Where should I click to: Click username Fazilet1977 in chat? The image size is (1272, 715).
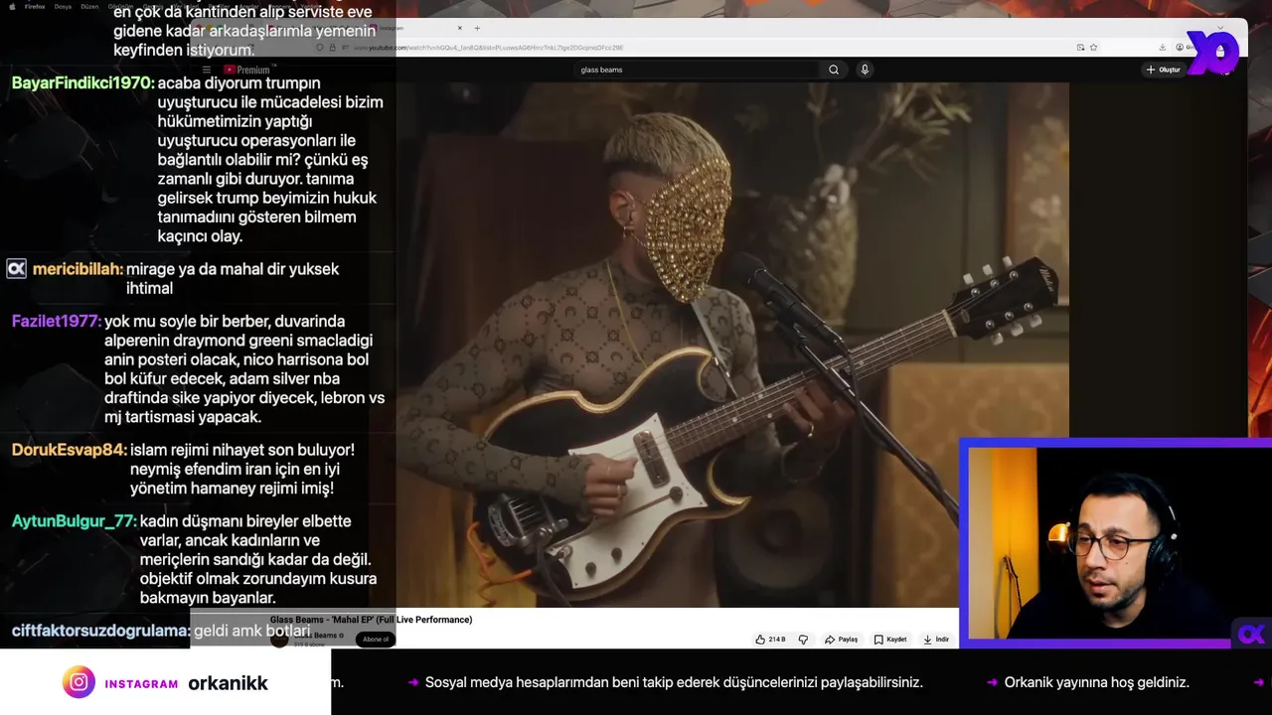[x=57, y=322]
